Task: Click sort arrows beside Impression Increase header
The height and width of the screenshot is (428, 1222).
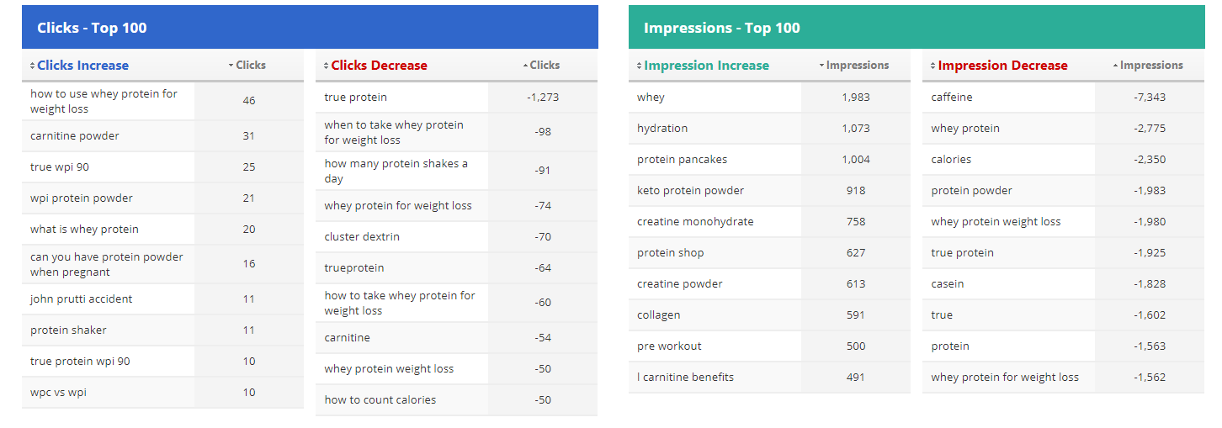Action: pyautogui.click(x=640, y=66)
